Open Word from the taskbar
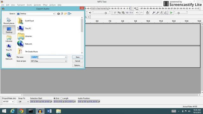203x114 pixels. coord(49,111)
